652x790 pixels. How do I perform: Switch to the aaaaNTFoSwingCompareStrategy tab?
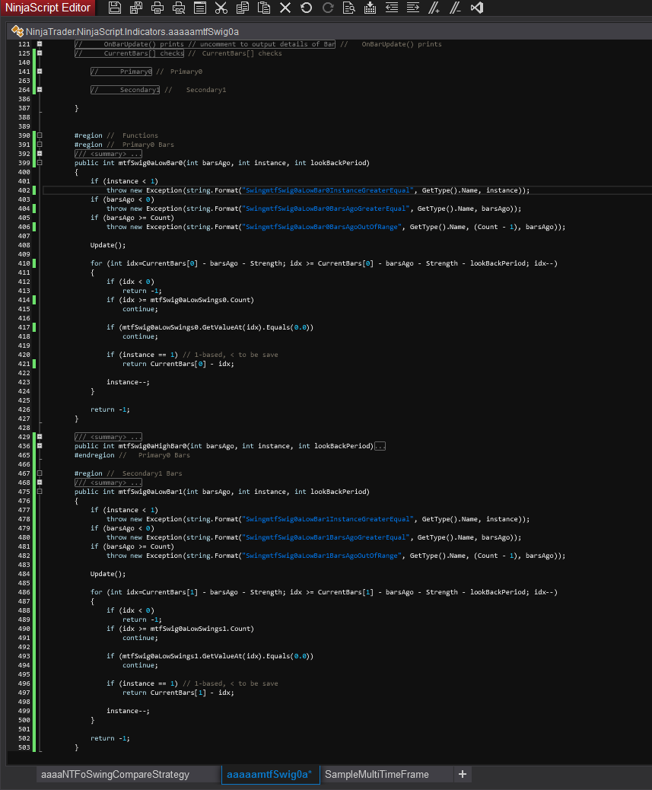tap(115, 775)
